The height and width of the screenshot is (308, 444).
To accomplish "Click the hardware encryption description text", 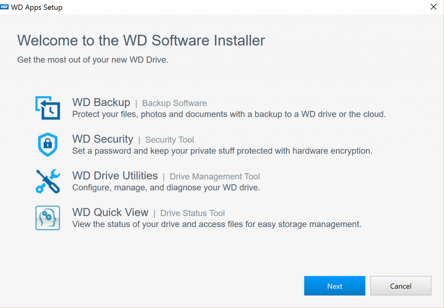I will tap(222, 151).
